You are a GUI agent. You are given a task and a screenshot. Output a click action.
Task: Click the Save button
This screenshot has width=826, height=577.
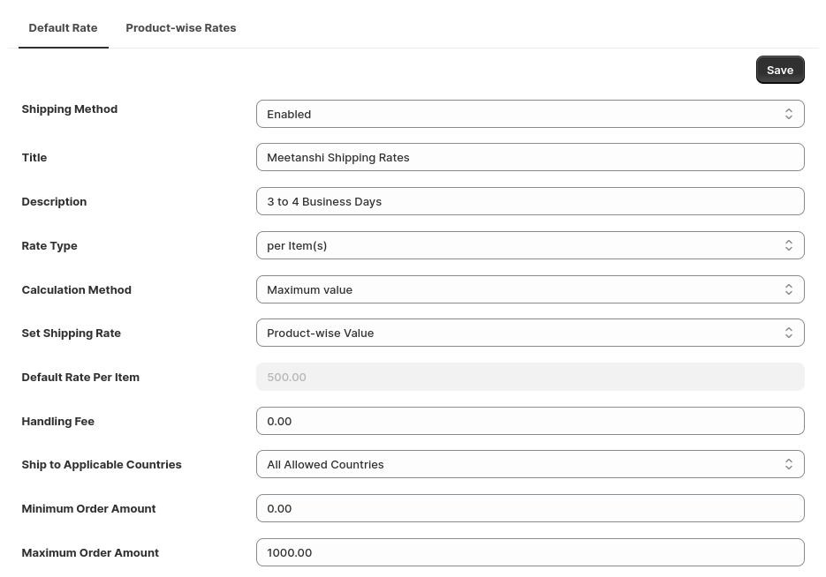coord(780,70)
